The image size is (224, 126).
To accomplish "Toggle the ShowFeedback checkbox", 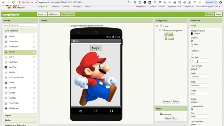I will pos(192,110).
